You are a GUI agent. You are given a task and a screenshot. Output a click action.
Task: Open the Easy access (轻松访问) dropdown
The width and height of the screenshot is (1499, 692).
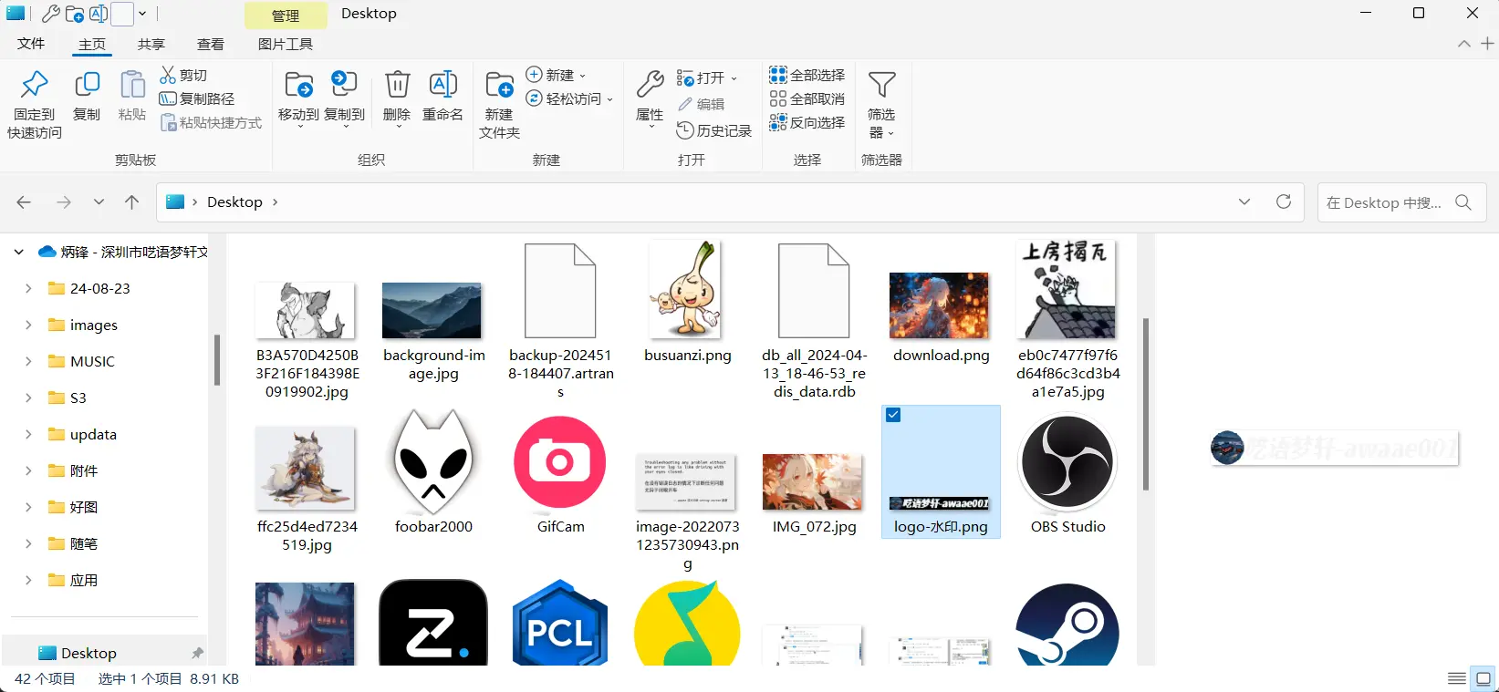click(570, 98)
